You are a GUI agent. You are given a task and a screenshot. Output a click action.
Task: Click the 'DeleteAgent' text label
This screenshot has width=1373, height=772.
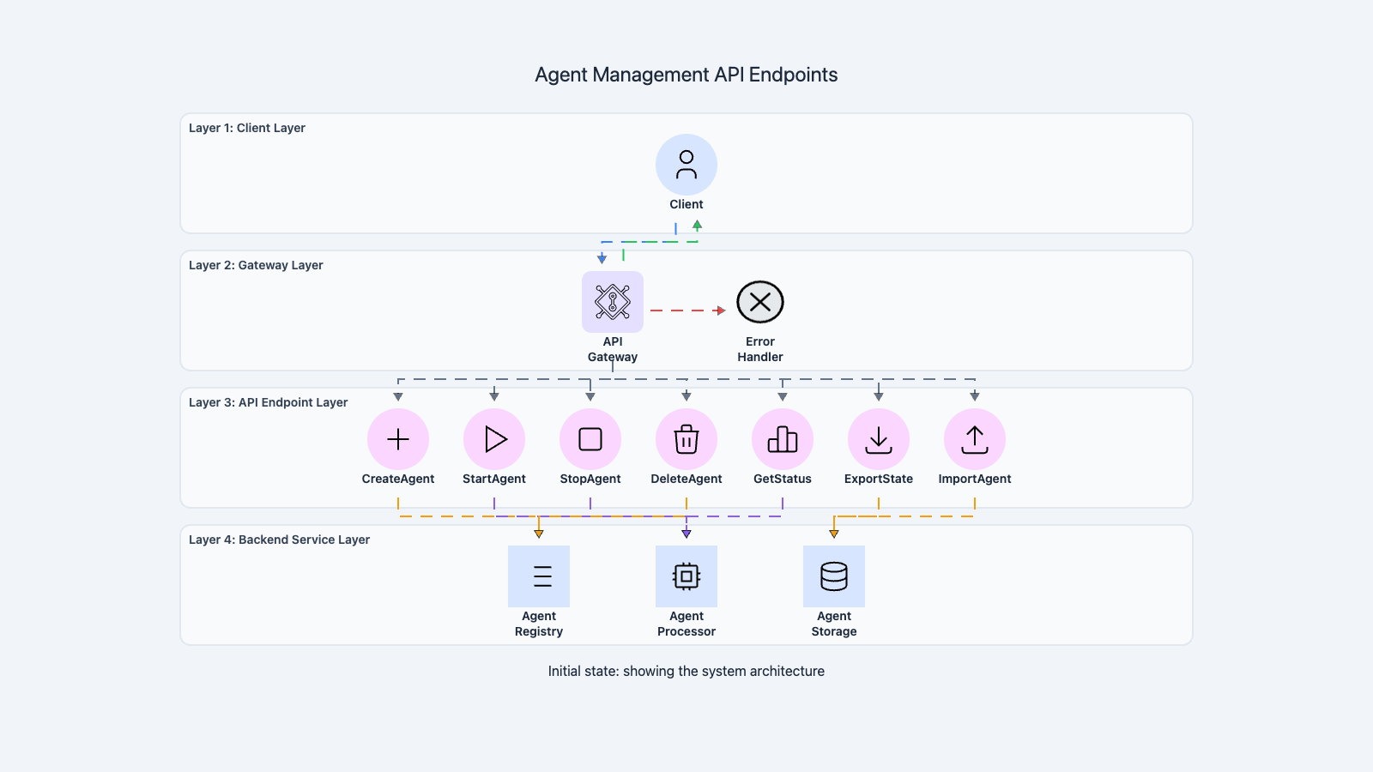click(x=686, y=479)
